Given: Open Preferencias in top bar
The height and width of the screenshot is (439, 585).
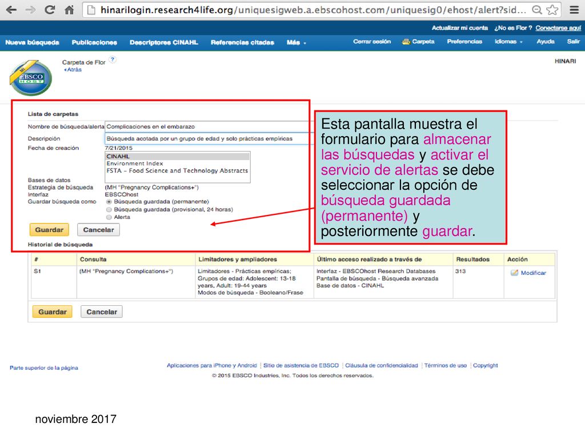Looking at the screenshot, I should point(464,41).
